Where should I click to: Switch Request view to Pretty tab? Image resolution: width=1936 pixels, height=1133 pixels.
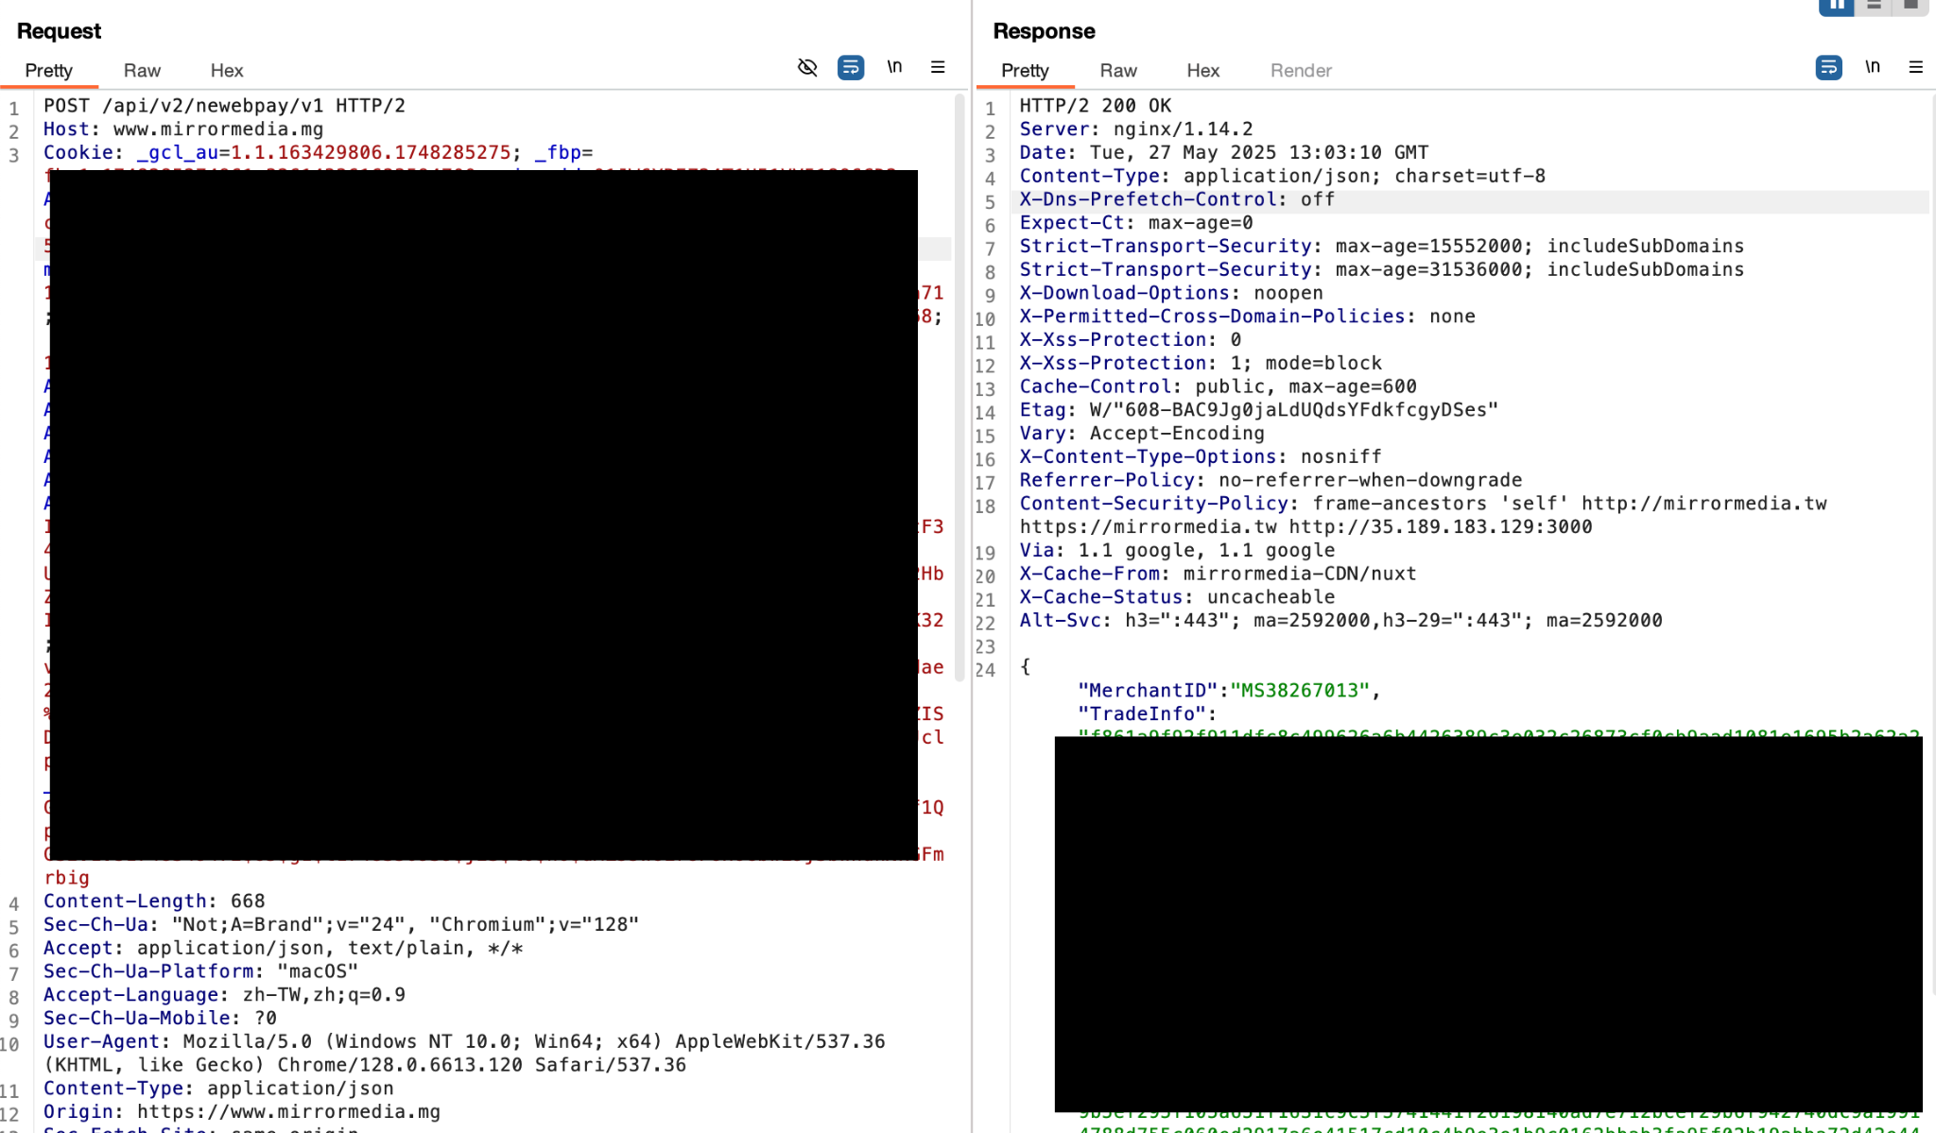point(48,71)
